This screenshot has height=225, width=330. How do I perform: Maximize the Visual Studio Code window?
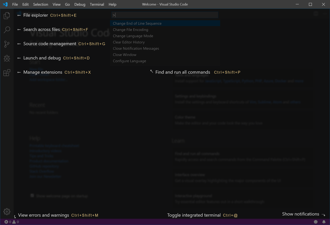coord(310,4)
